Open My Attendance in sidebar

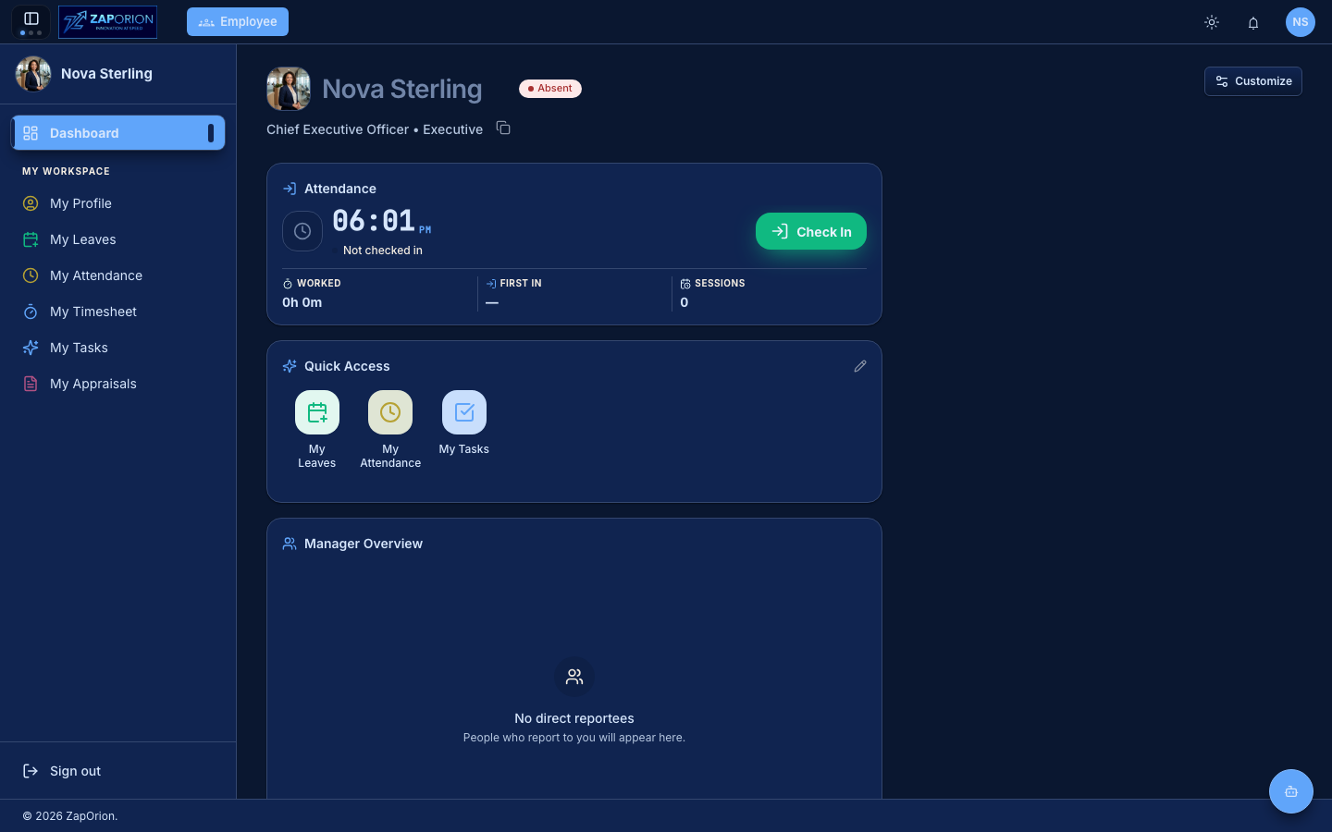[117, 275]
